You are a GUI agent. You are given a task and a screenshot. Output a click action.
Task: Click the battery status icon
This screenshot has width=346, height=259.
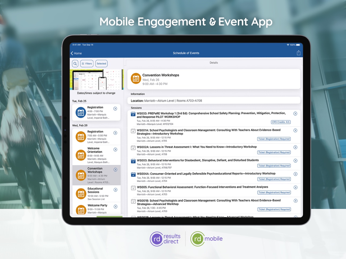298,45
